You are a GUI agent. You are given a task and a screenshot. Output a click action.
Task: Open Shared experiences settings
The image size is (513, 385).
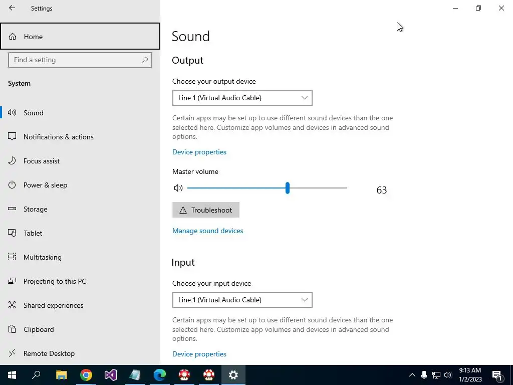(x=80, y=305)
